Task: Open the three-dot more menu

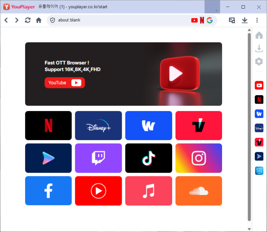Action: point(257,20)
